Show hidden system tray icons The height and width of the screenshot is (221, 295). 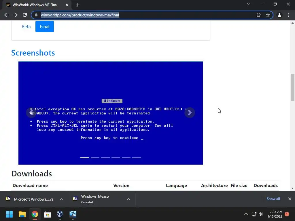point(246,214)
